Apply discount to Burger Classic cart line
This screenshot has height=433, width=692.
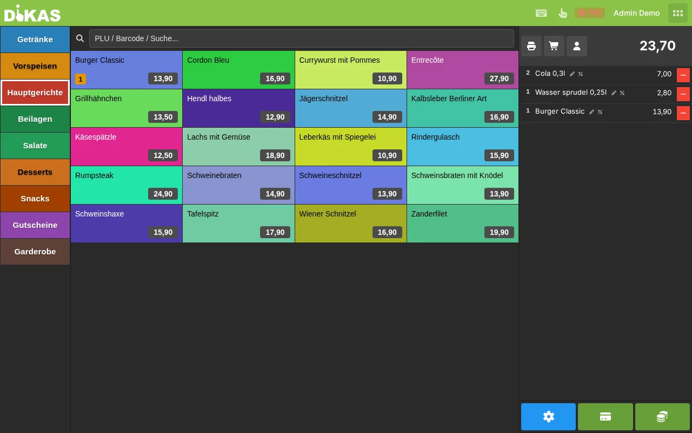pos(600,112)
